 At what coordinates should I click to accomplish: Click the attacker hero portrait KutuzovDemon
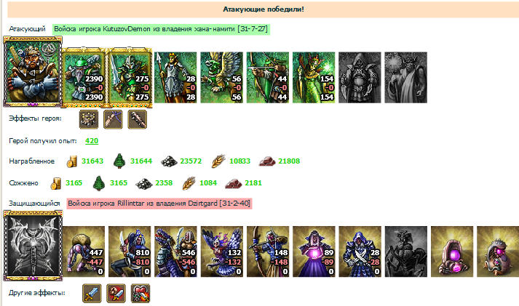click(33, 71)
